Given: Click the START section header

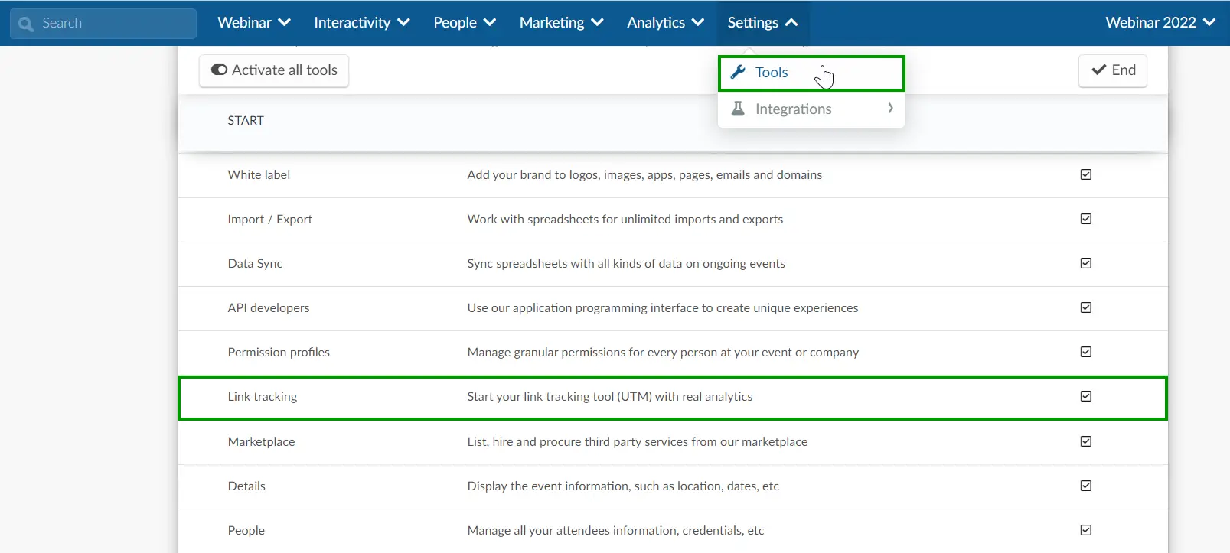Looking at the screenshot, I should tap(246, 121).
